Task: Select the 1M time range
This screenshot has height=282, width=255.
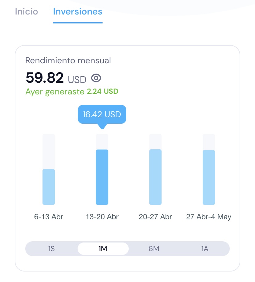Action: (103, 249)
